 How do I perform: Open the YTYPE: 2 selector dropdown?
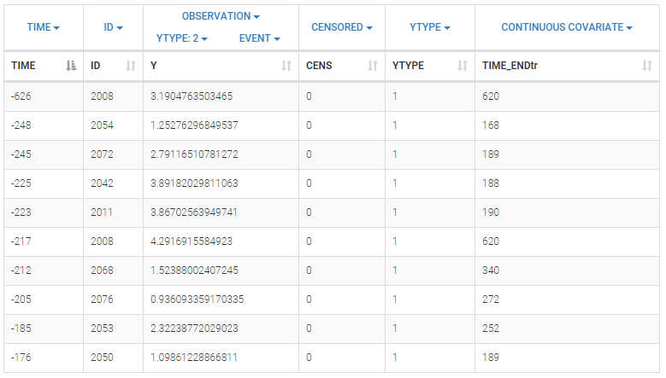pyautogui.click(x=182, y=38)
